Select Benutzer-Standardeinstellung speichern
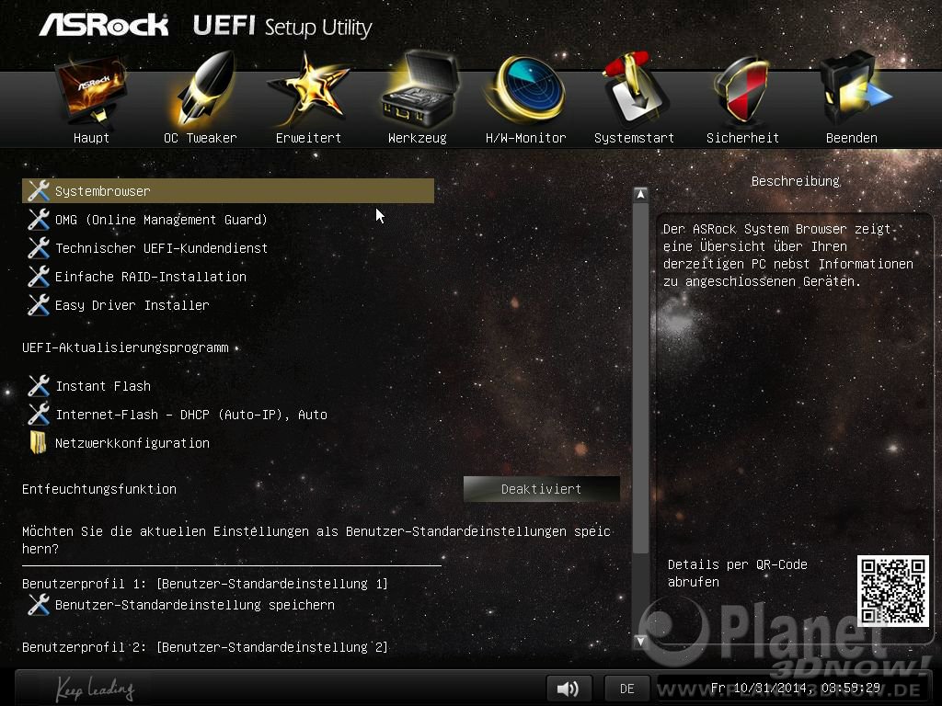 point(195,605)
